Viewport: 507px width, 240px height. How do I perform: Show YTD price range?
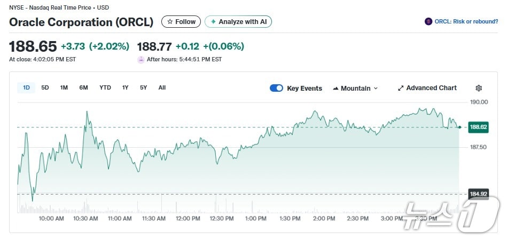click(x=105, y=87)
